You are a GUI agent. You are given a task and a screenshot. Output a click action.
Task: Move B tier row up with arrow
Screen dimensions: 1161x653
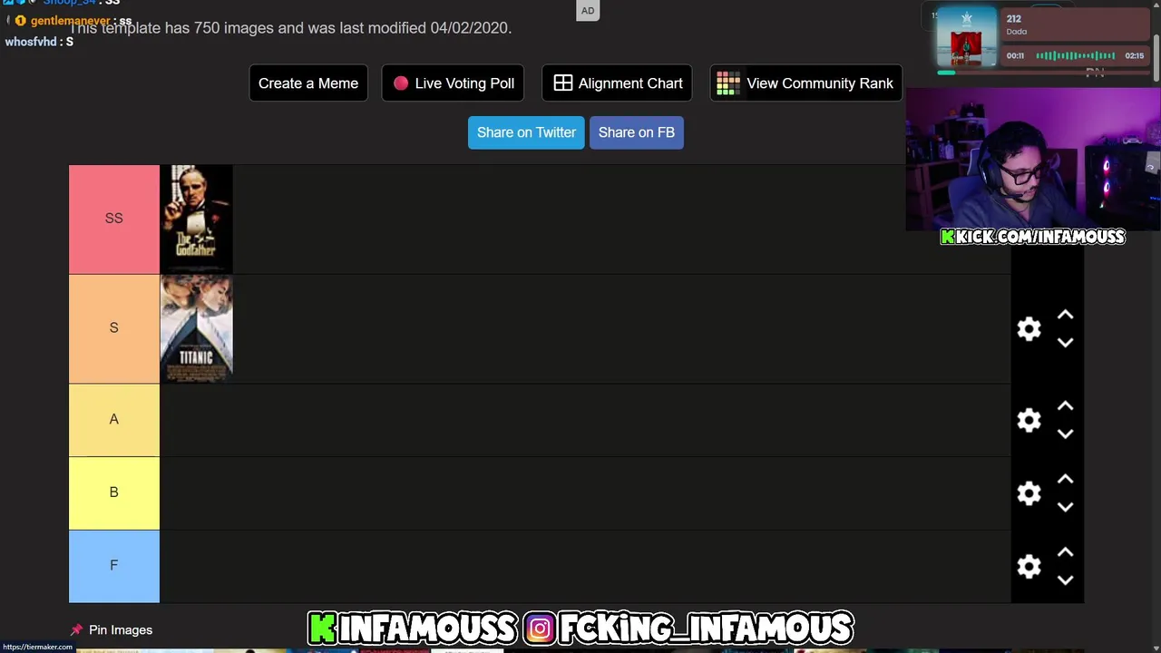[x=1066, y=480]
